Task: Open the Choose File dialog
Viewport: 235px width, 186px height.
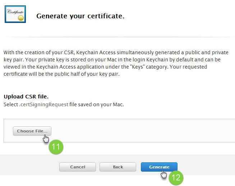Action: click(32, 131)
